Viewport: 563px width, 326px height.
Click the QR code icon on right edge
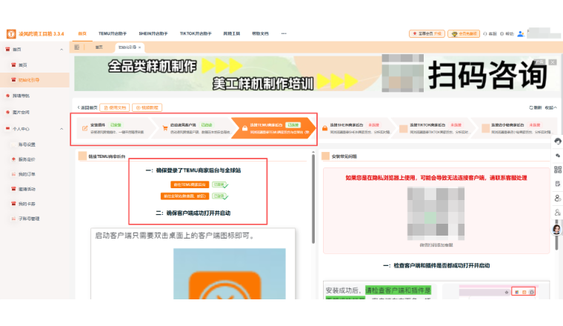tap(557, 170)
